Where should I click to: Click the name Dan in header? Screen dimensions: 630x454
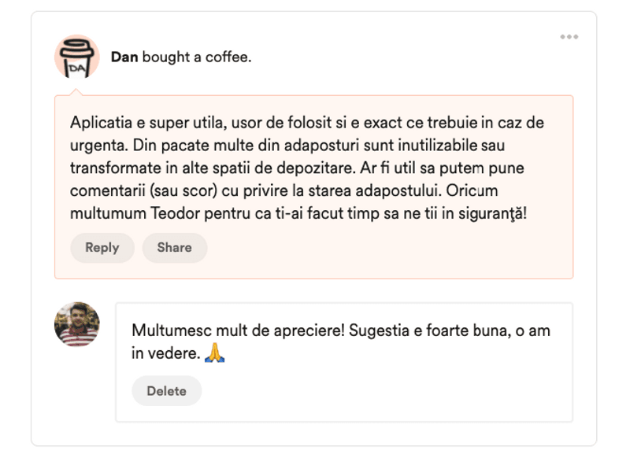click(124, 57)
